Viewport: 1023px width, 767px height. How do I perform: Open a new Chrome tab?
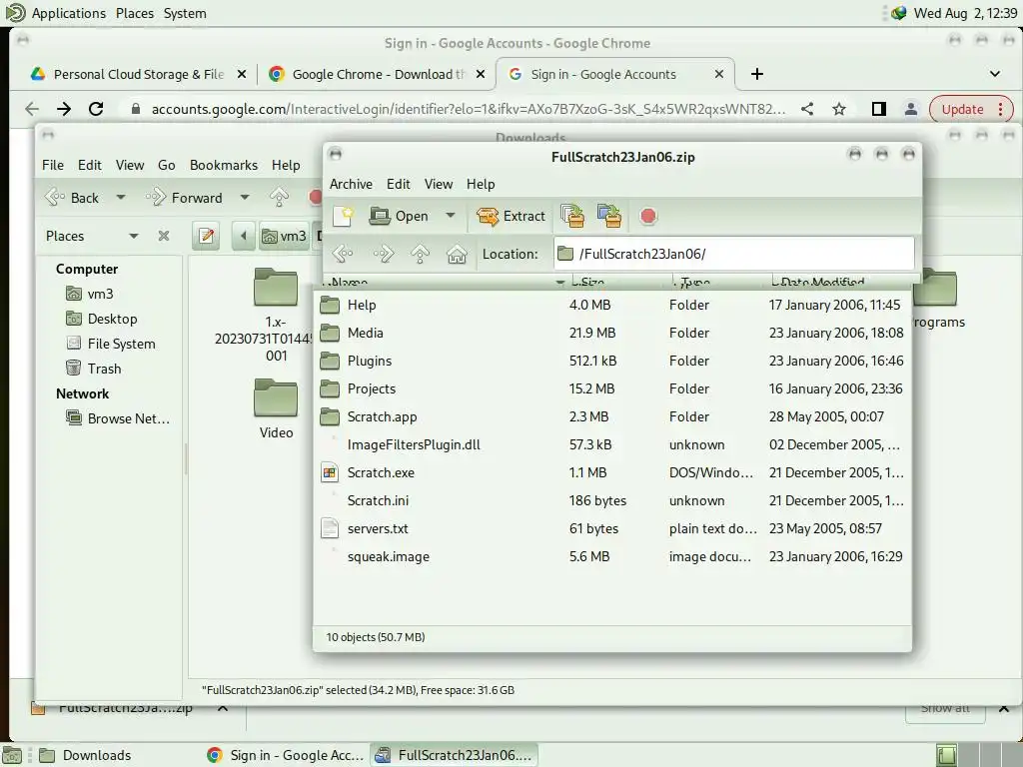click(x=757, y=74)
